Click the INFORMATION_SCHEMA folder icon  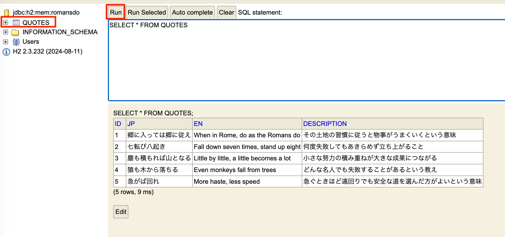pyautogui.click(x=15, y=32)
